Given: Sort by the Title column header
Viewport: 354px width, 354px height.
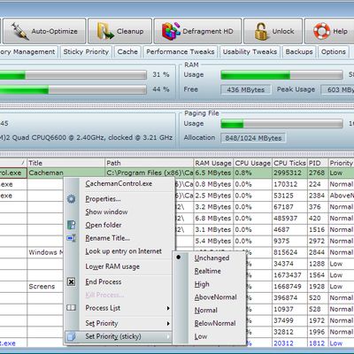Looking at the screenshot, I should pyautogui.click(x=66, y=163).
